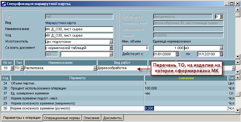Switch to 'Документы' tab
This screenshot has height=122, width=241.
point(112,118)
